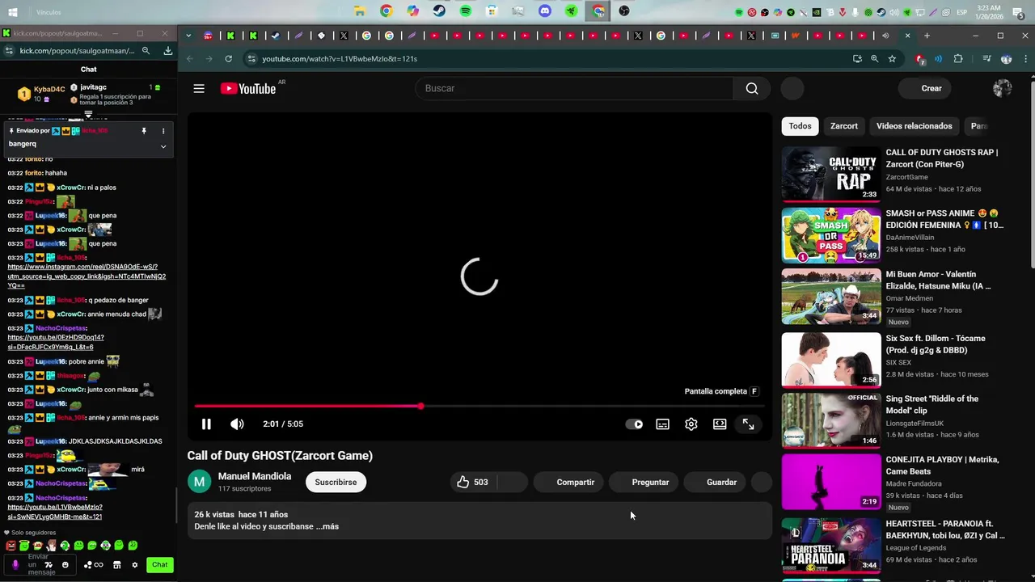The image size is (1035, 582).
Task: Expand the description with ...más
Action: 327,526
